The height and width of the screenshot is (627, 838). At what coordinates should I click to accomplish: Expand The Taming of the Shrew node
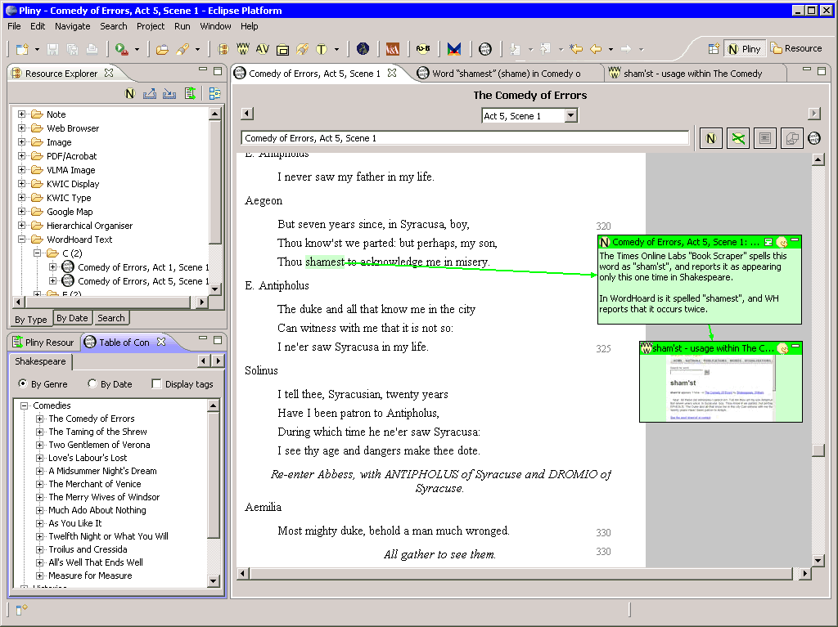(39, 432)
